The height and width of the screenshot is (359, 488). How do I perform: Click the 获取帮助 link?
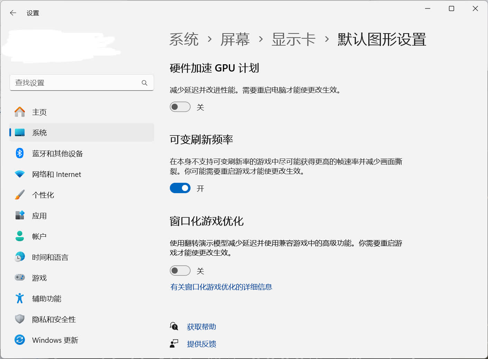pyautogui.click(x=201, y=327)
